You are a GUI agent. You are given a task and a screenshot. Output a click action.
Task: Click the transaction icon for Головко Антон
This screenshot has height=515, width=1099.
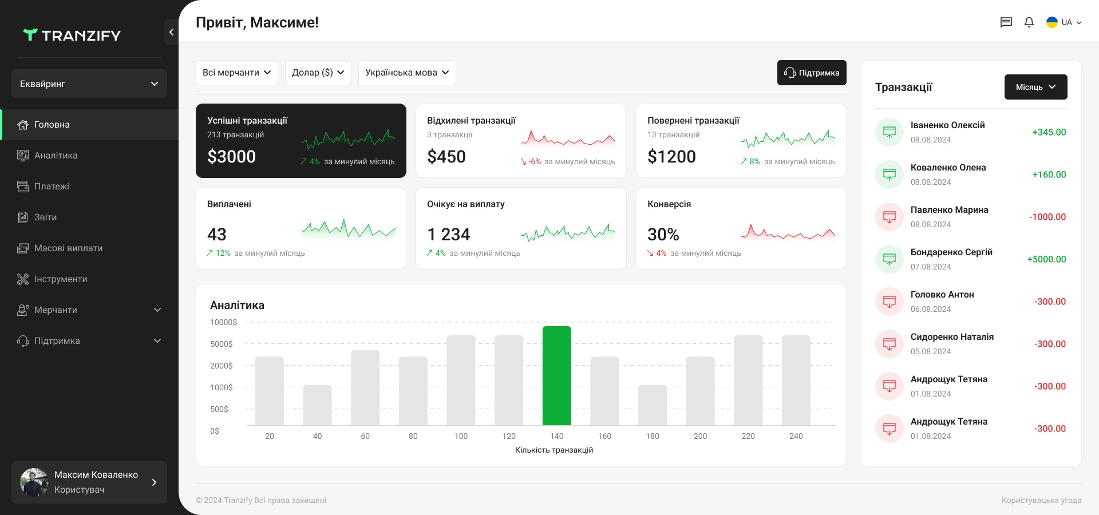click(x=890, y=302)
